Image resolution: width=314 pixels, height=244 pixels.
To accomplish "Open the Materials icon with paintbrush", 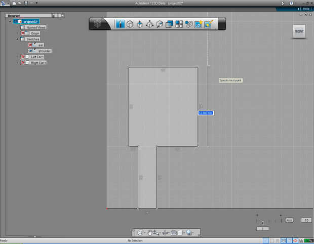I will pos(208,24).
